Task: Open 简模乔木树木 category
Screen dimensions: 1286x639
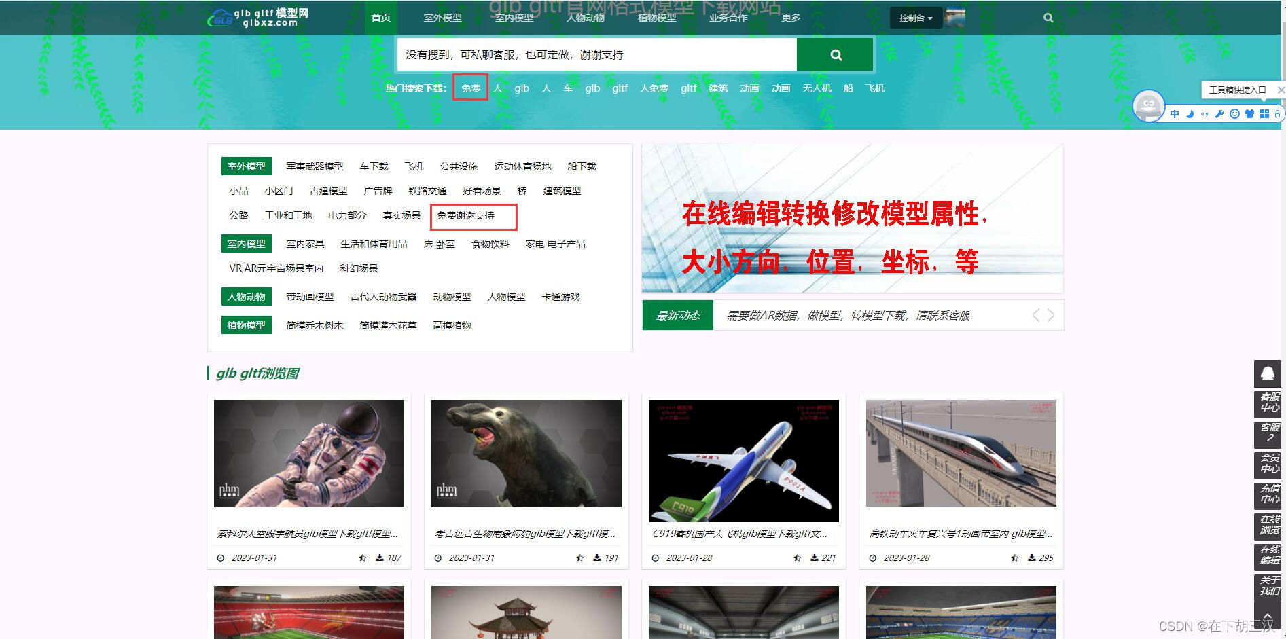Action: point(315,325)
